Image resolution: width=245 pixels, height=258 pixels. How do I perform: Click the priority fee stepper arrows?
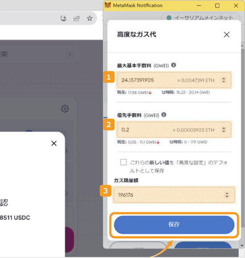pyautogui.click(x=224, y=129)
